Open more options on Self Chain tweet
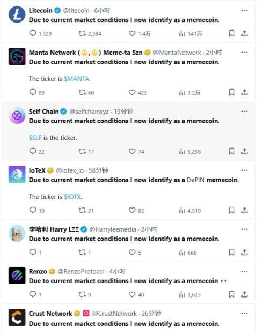The width and height of the screenshot is (264, 334). (244, 111)
